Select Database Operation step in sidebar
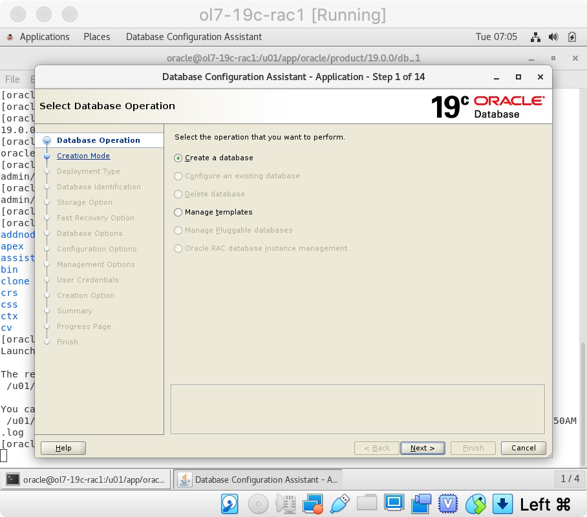 [98, 140]
